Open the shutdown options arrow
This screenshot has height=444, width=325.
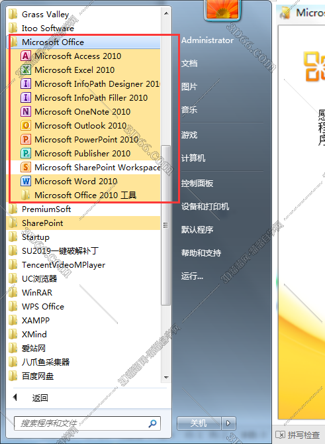click(x=228, y=423)
